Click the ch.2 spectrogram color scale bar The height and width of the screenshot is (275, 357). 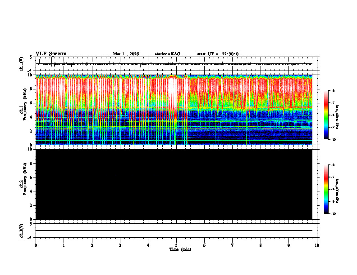click(x=326, y=189)
